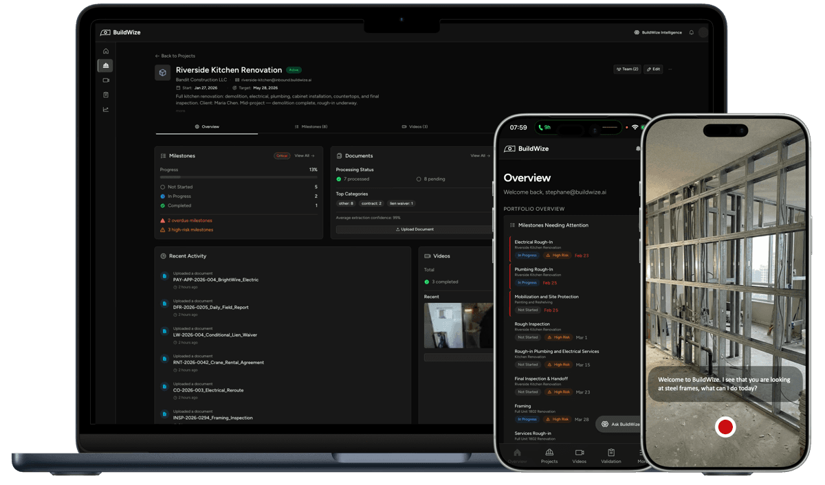Click the clipboard Validation icon in the sidebar
825x485 pixels.
pos(105,94)
